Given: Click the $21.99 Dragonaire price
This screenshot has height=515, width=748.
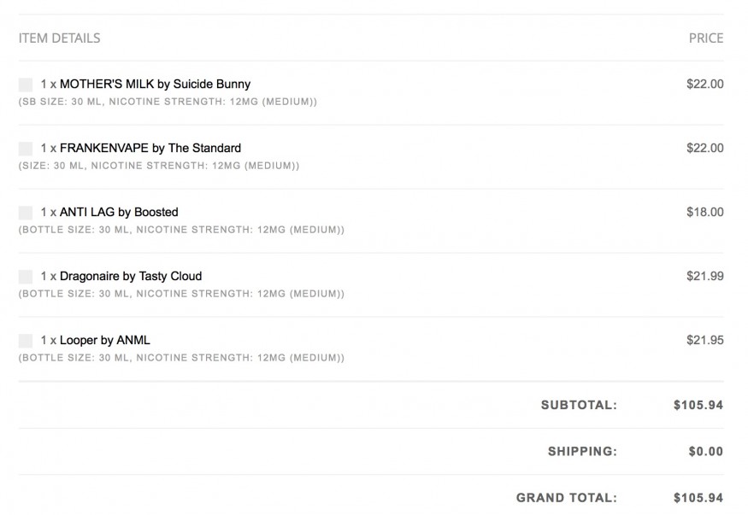Looking at the screenshot, I should point(704,276).
